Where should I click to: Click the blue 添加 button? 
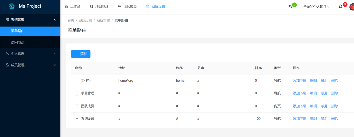point(81,54)
